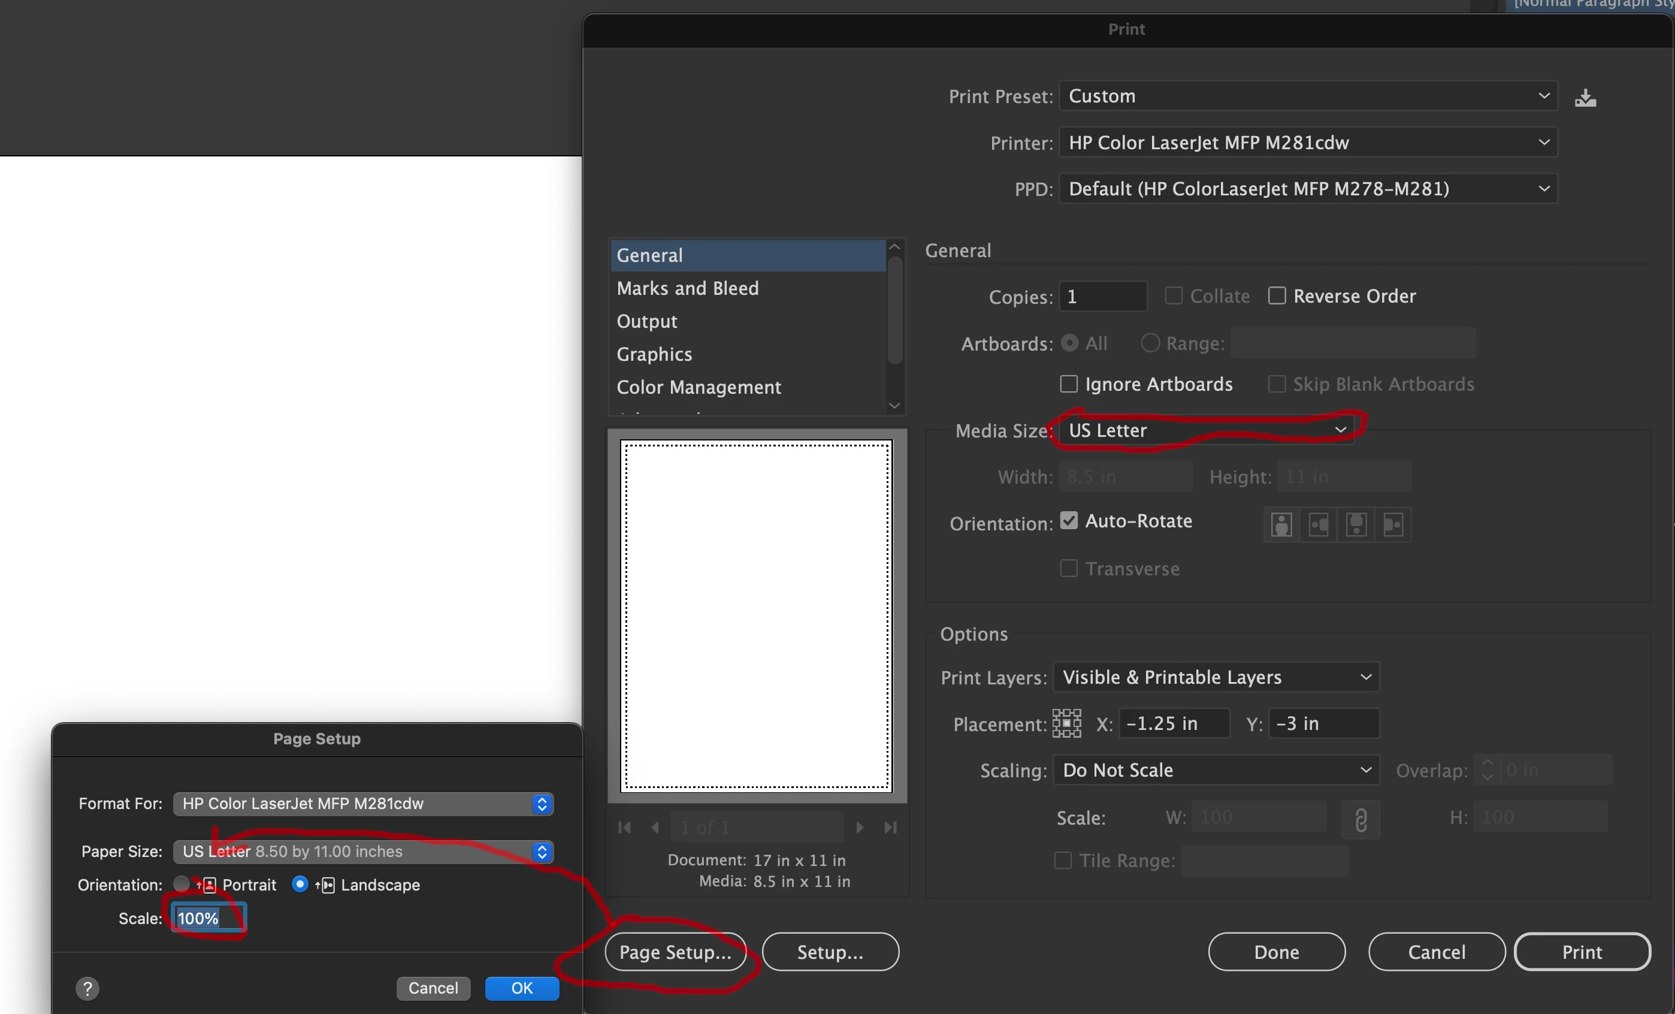The height and width of the screenshot is (1014, 1675).
Task: Open the Paper Size popup menu
Action: 363,852
